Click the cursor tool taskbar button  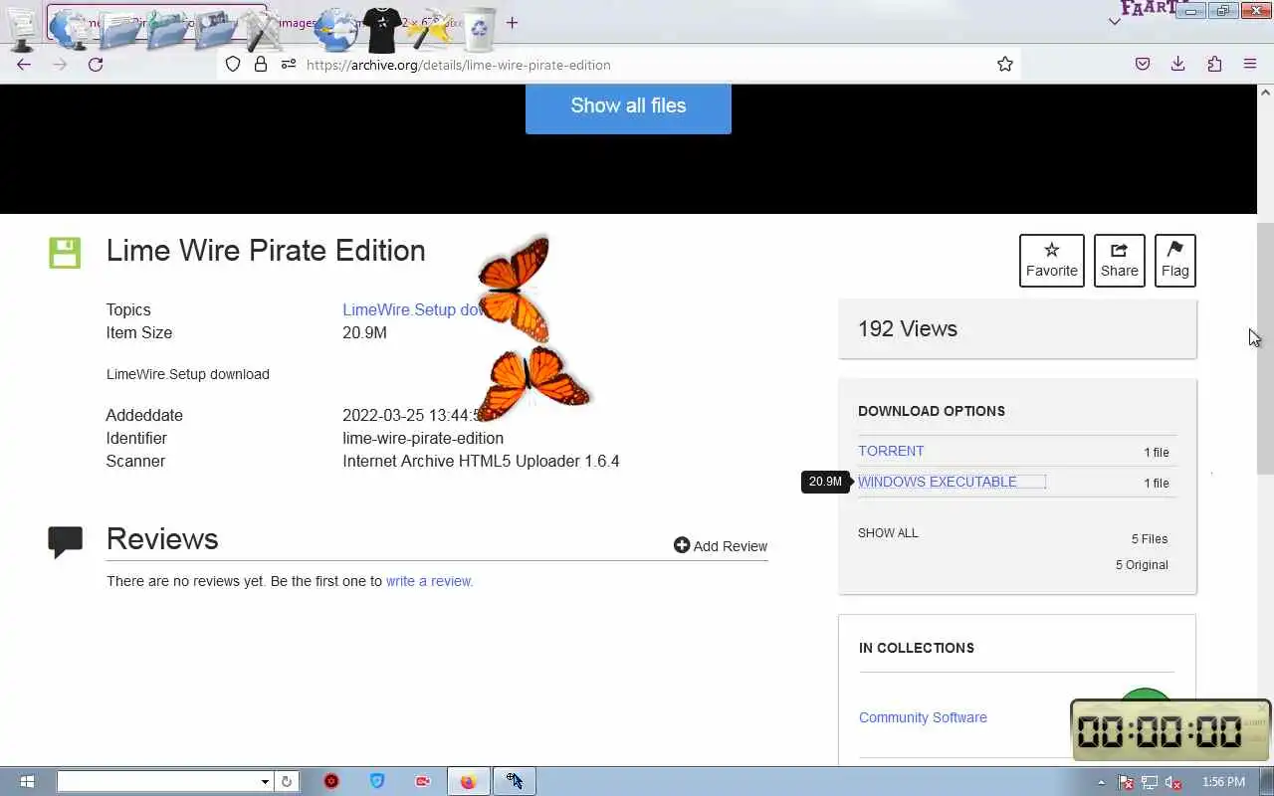pyautogui.click(x=515, y=781)
